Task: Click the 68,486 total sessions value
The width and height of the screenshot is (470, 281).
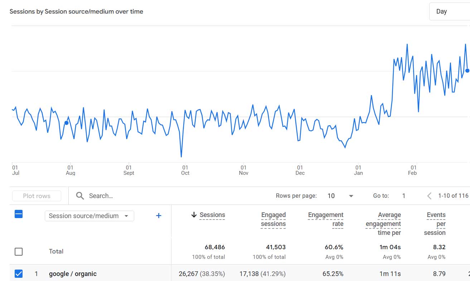Action: point(215,247)
